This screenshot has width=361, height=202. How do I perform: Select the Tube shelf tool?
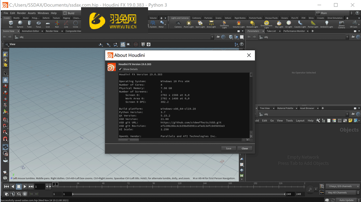tap(29, 24)
